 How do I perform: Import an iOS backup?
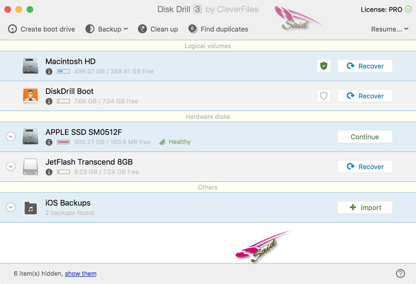[x=365, y=207]
